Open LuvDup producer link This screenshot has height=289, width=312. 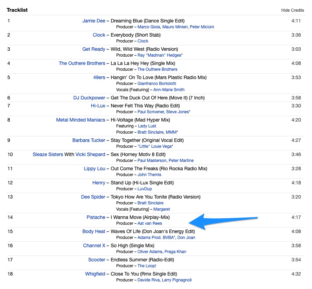(145, 189)
